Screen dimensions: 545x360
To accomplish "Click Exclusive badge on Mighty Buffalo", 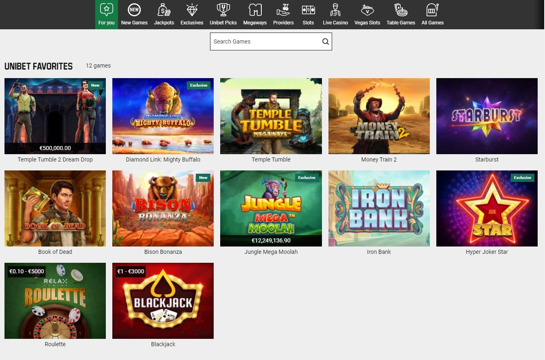I will click(x=199, y=85).
